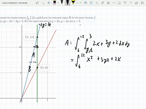Choose the Insert or Remove Space tool

point(49,3)
